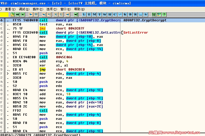This screenshot has height=136, width=205.
Task: Click the Step into toolbar icon
Action: tap(44, 14)
